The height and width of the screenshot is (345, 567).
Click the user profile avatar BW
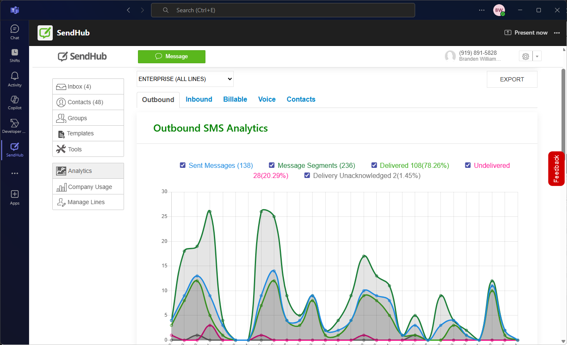[499, 11]
